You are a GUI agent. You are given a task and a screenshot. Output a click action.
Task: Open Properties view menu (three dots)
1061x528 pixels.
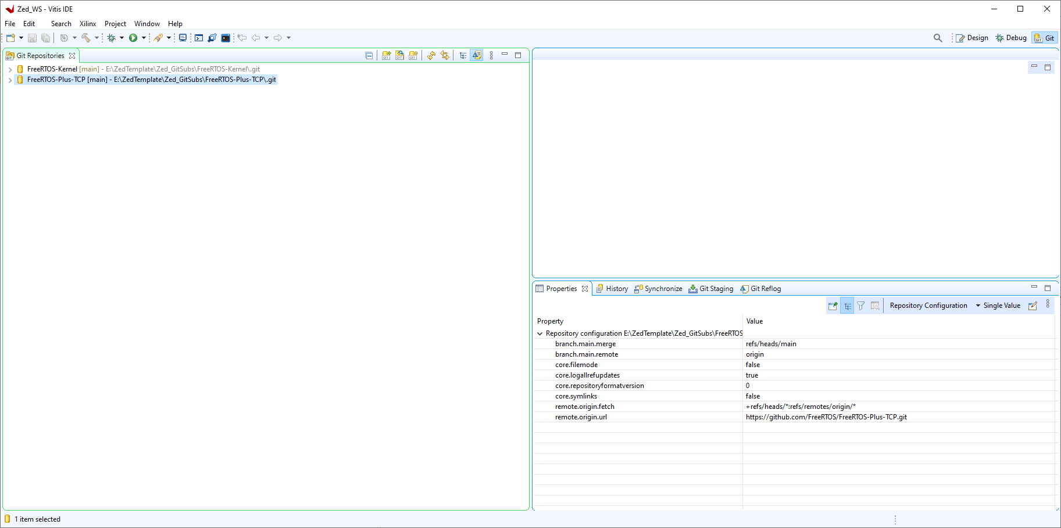[1048, 304]
